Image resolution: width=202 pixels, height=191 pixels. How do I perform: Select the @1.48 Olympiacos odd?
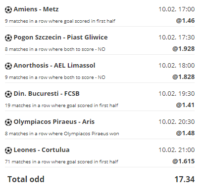click(x=185, y=133)
